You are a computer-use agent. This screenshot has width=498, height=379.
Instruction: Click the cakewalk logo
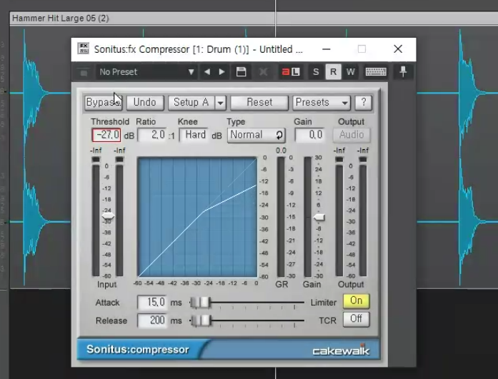click(341, 350)
